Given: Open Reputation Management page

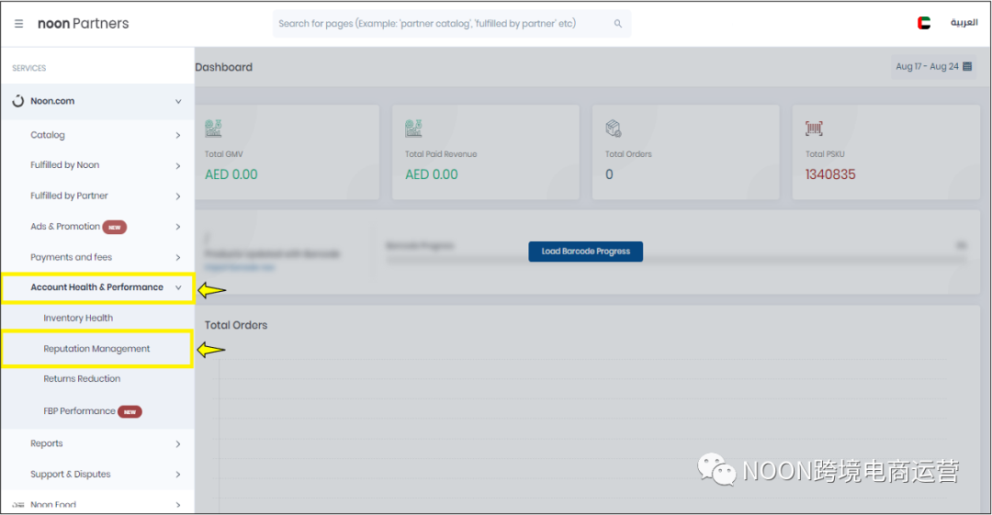Looking at the screenshot, I should 96,349.
